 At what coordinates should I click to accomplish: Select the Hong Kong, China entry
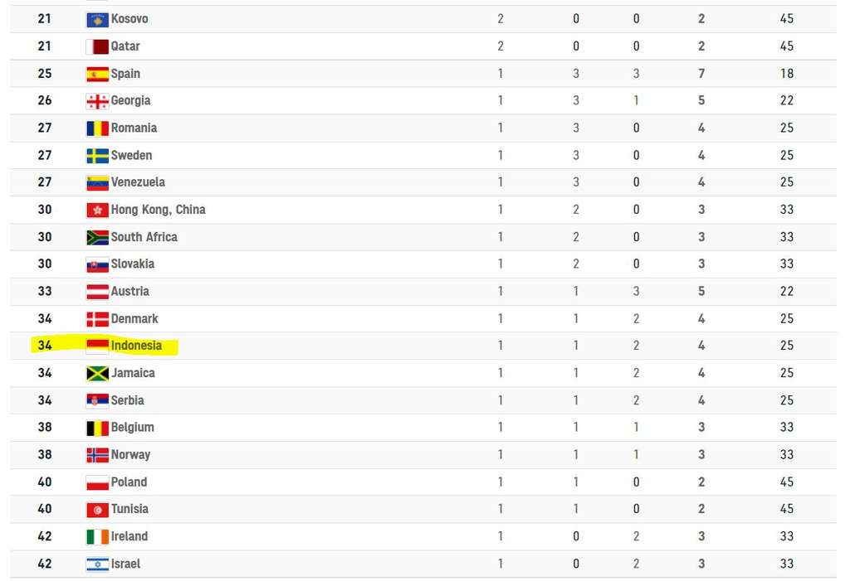(x=159, y=210)
